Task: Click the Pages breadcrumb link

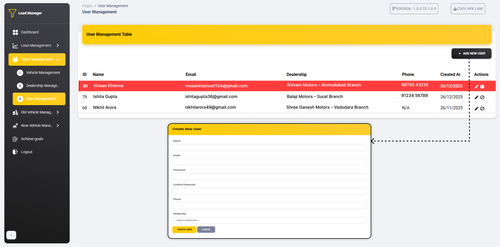Action: 87,6
